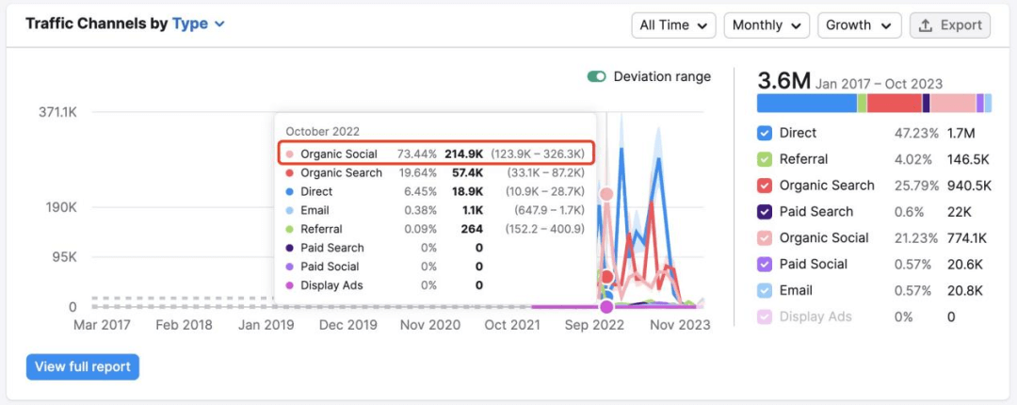Viewport: 1017px width, 405px height.
Task: Toggle the Deviation range switch
Action: 597,76
